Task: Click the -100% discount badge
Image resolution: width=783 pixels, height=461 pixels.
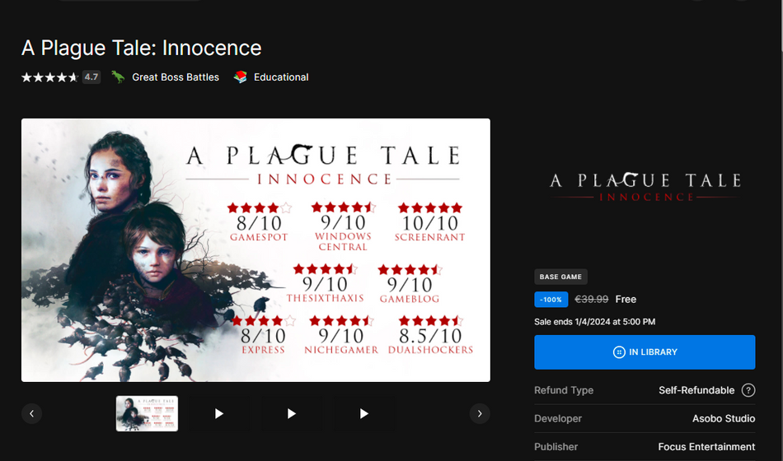Action: pos(551,300)
